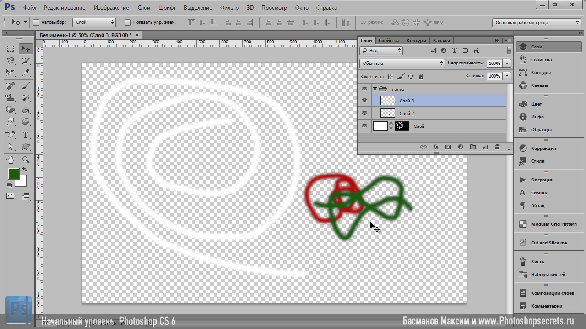The image size is (586, 329).
Task: Select the Paint Bucket tool
Action: [x=26, y=110]
